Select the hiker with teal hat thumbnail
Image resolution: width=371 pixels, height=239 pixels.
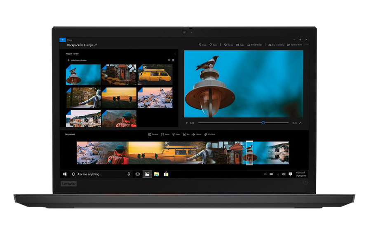(x=119, y=119)
